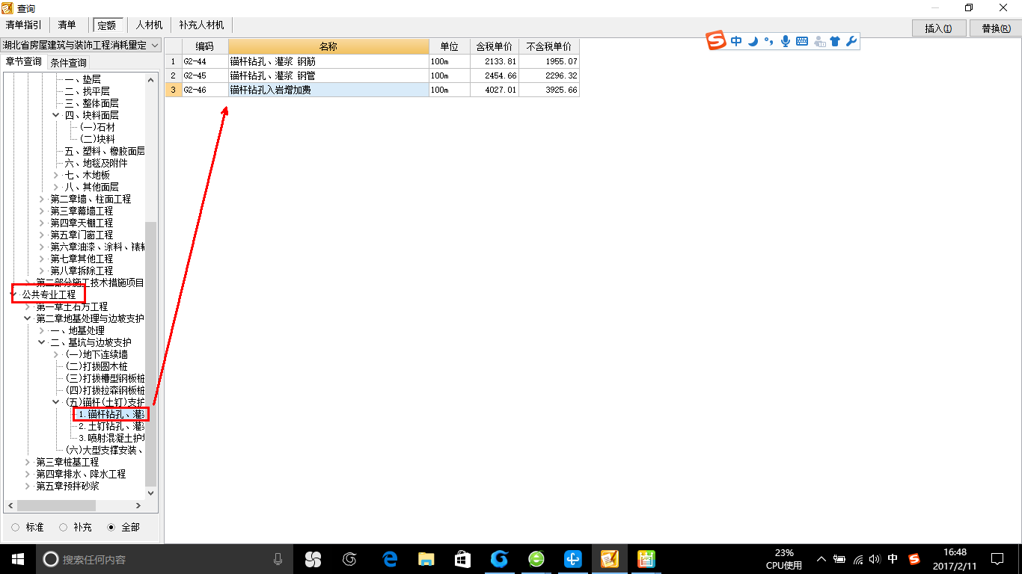Open 条件查询 tab
The height and width of the screenshot is (574, 1022).
pyautogui.click(x=68, y=63)
